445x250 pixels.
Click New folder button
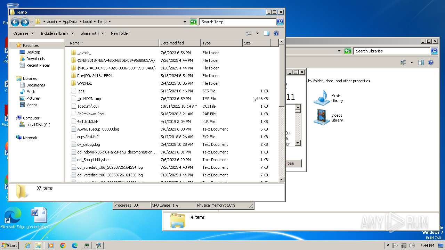coord(120,33)
